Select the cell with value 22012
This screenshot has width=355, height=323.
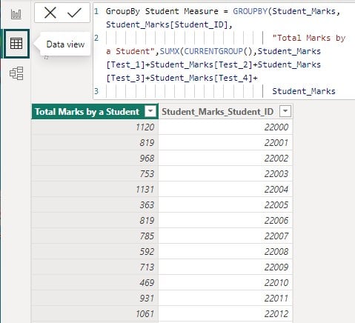pyautogui.click(x=225, y=314)
